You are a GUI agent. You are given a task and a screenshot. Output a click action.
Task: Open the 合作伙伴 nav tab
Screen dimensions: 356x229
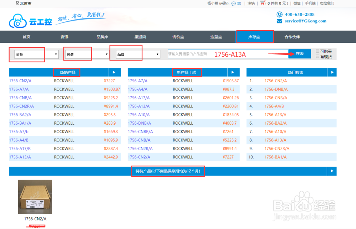(292, 37)
